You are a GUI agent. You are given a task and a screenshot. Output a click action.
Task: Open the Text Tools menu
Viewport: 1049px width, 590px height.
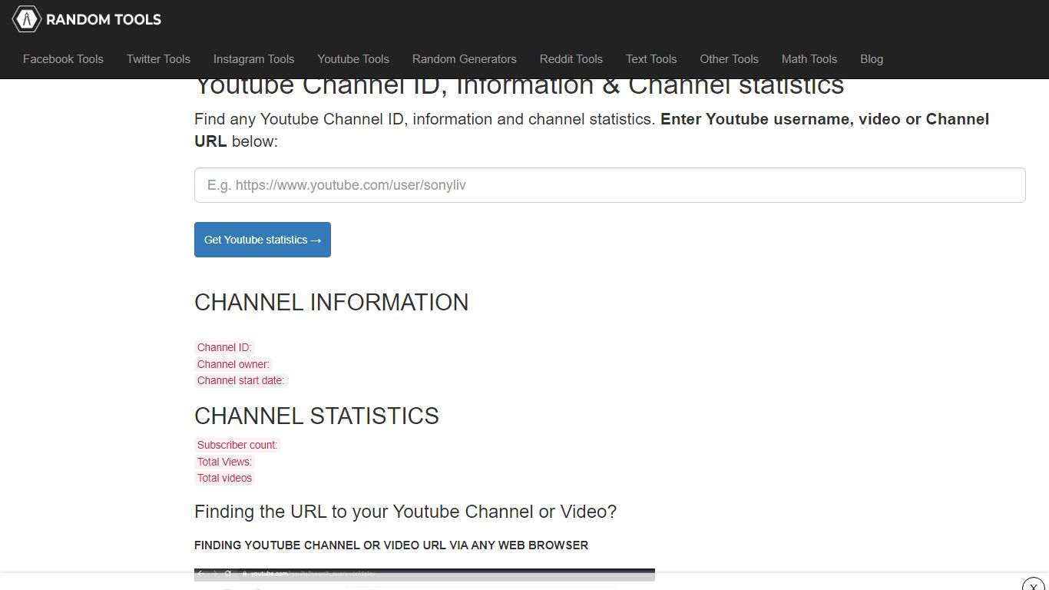(651, 59)
